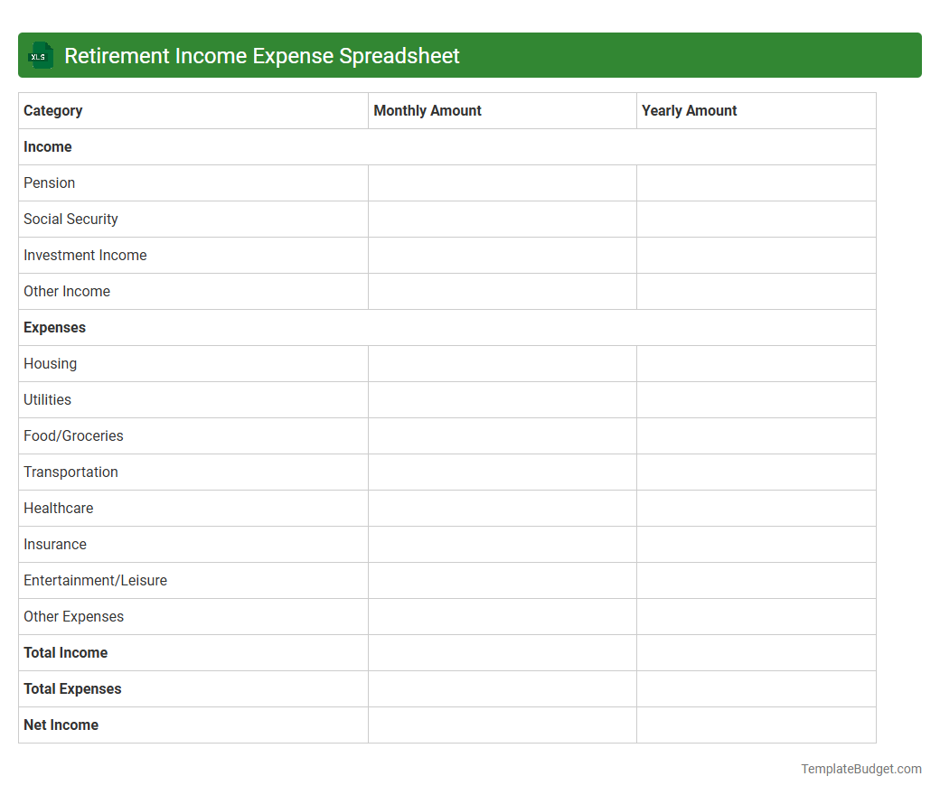
Task: Select the Income section row
Action: coord(47,146)
